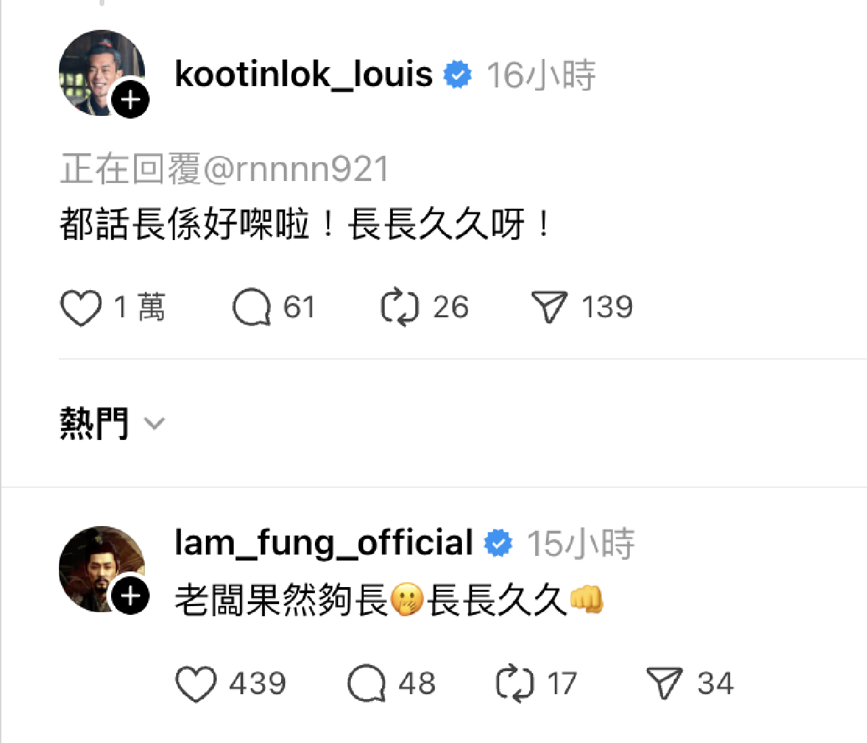Image resolution: width=867 pixels, height=743 pixels.
Task: Reply to lam_fung_official comment bubble icon
Action: tap(366, 683)
